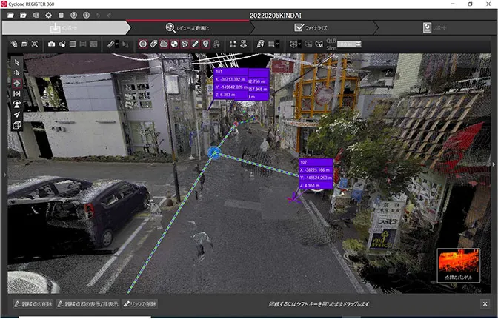Toggle the links network icon

coord(185,44)
